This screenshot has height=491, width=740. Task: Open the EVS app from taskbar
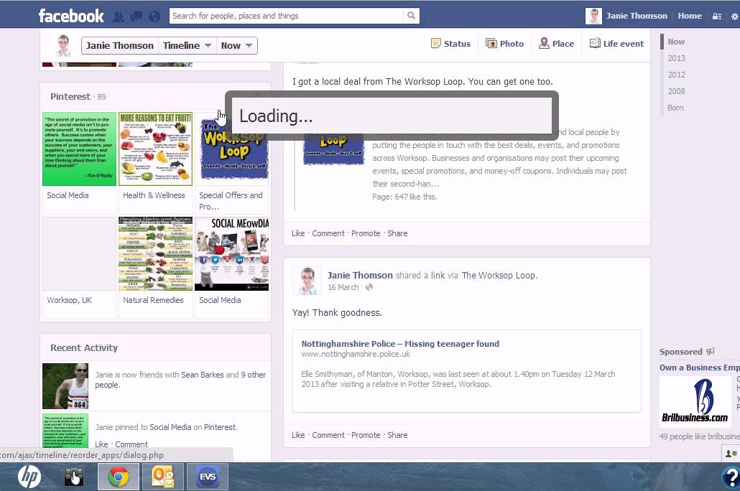click(208, 477)
